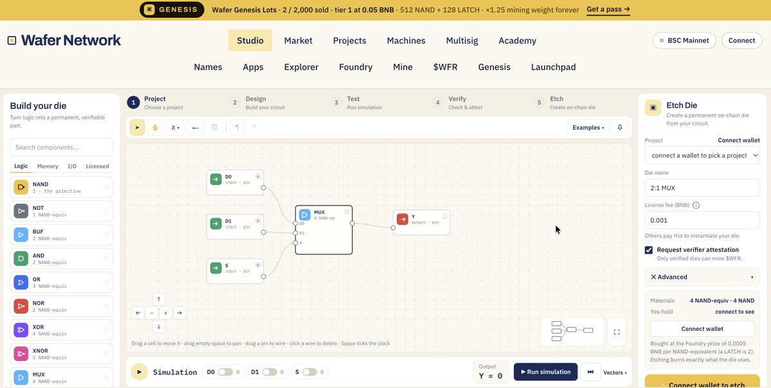
Task: Click the Connect button in the header
Action: tap(742, 40)
